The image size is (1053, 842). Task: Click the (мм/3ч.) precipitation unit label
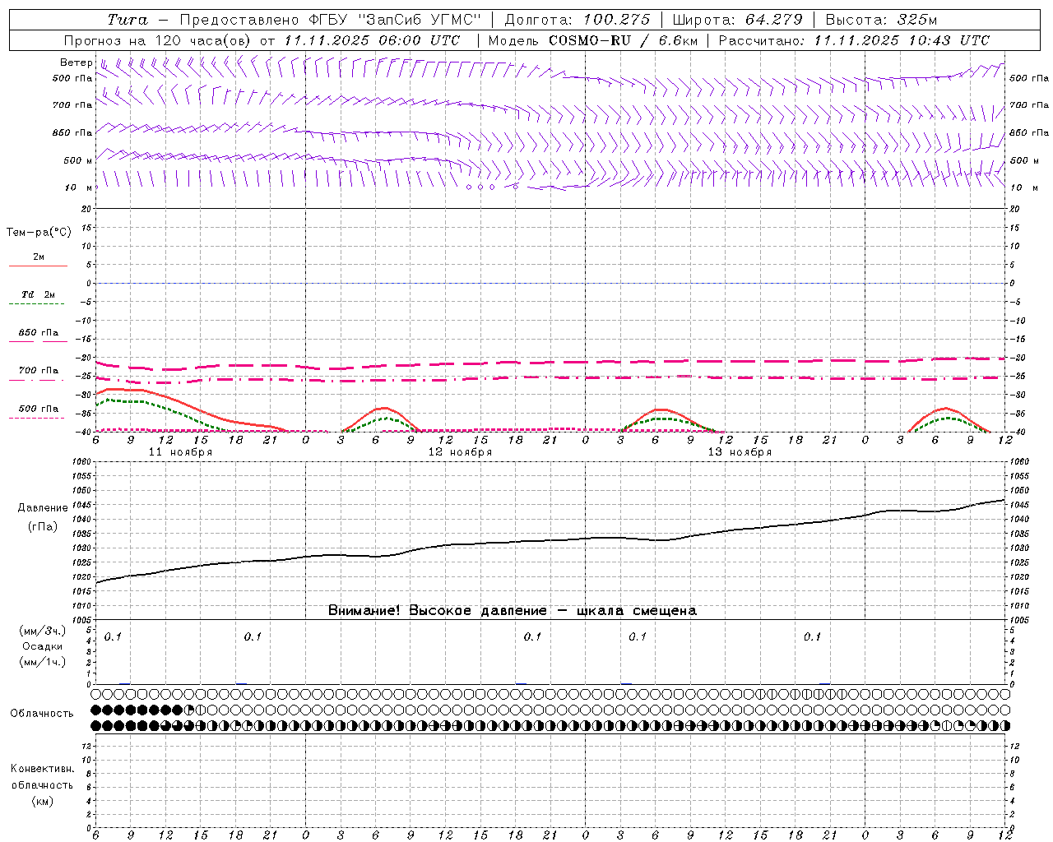pyautogui.click(x=43, y=631)
